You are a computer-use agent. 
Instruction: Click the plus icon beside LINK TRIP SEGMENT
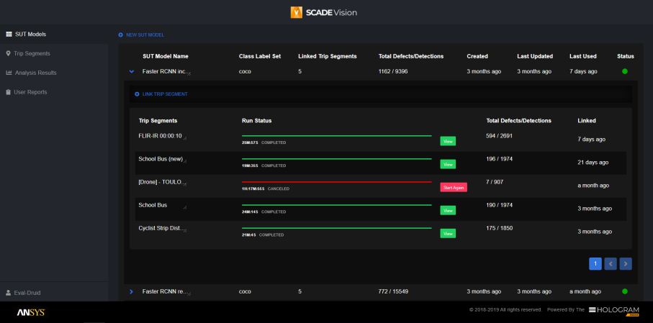tap(137, 94)
